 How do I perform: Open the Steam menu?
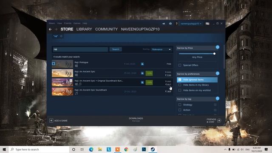pyautogui.click(x=52, y=23)
